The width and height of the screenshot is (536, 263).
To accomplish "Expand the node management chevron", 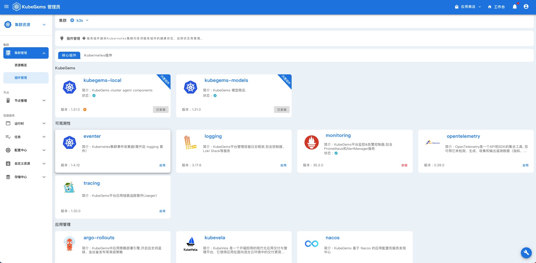I will click(x=44, y=101).
